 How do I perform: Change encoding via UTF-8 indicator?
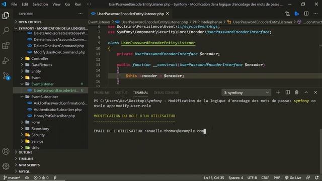coord(252,177)
